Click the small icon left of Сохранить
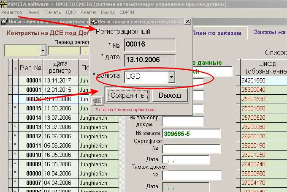Viewport: 287px width, 192px height. pyautogui.click(x=97, y=101)
